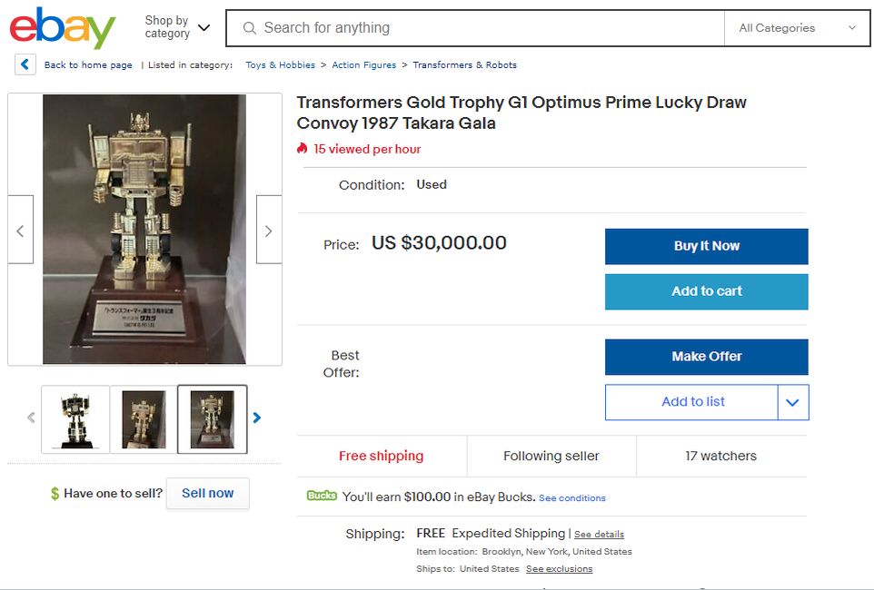Select the first product thumbnail

tap(75, 418)
